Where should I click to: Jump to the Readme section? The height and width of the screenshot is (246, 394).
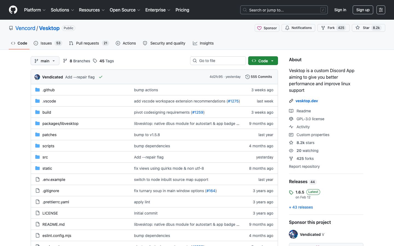coord(300,111)
